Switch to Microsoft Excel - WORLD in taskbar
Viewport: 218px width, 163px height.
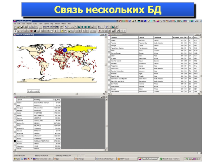[x=169, y=159]
